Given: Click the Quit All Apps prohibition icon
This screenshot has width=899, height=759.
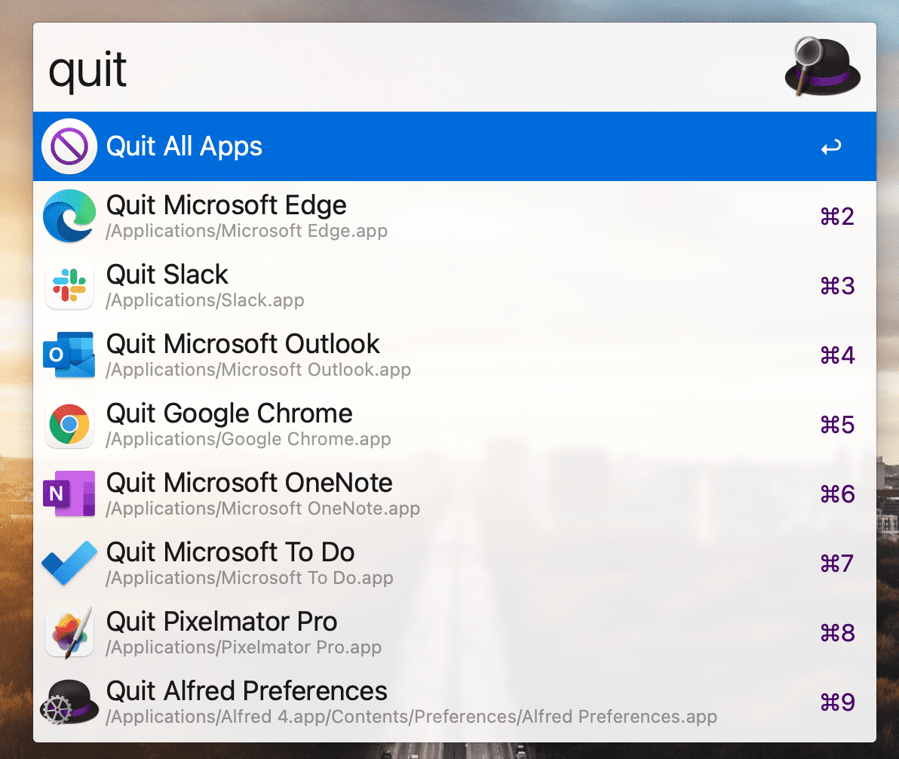Looking at the screenshot, I should pos(69,146).
